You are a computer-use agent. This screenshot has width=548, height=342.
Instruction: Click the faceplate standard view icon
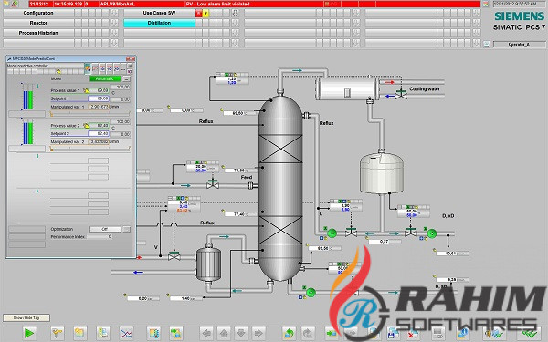tap(88, 68)
